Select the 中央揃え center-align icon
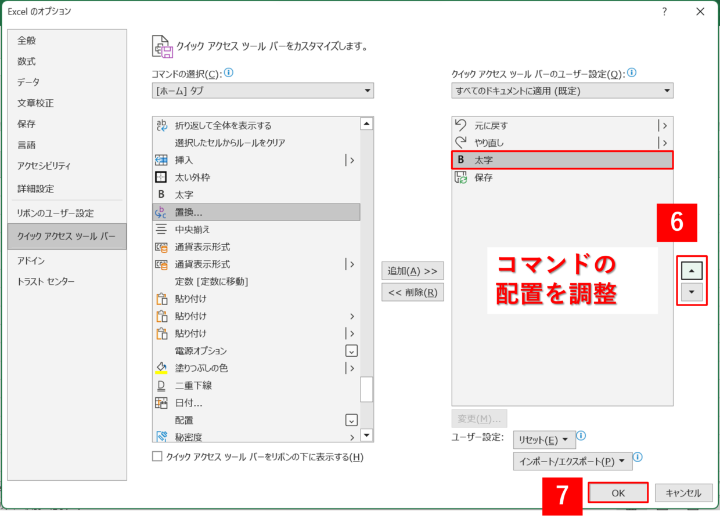This screenshot has height=526, width=720. (161, 230)
